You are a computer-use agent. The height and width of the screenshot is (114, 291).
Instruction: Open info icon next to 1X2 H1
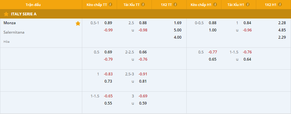[x=280, y=5]
